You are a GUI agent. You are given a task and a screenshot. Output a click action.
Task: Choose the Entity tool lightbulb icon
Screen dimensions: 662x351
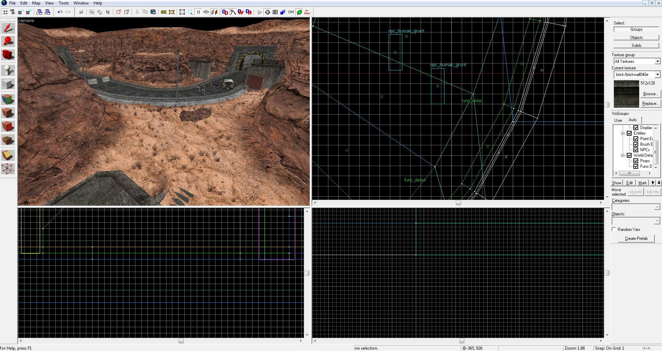[x=8, y=70]
